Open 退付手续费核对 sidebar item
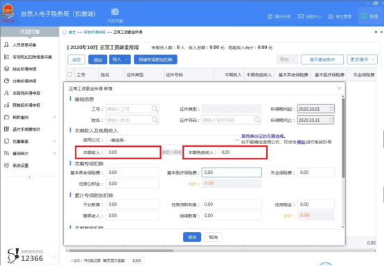The height and width of the screenshot is (266, 384). point(26,130)
